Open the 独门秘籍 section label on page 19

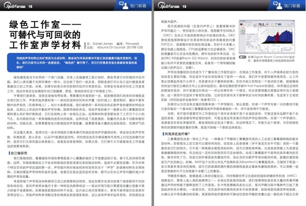(292, 6)
